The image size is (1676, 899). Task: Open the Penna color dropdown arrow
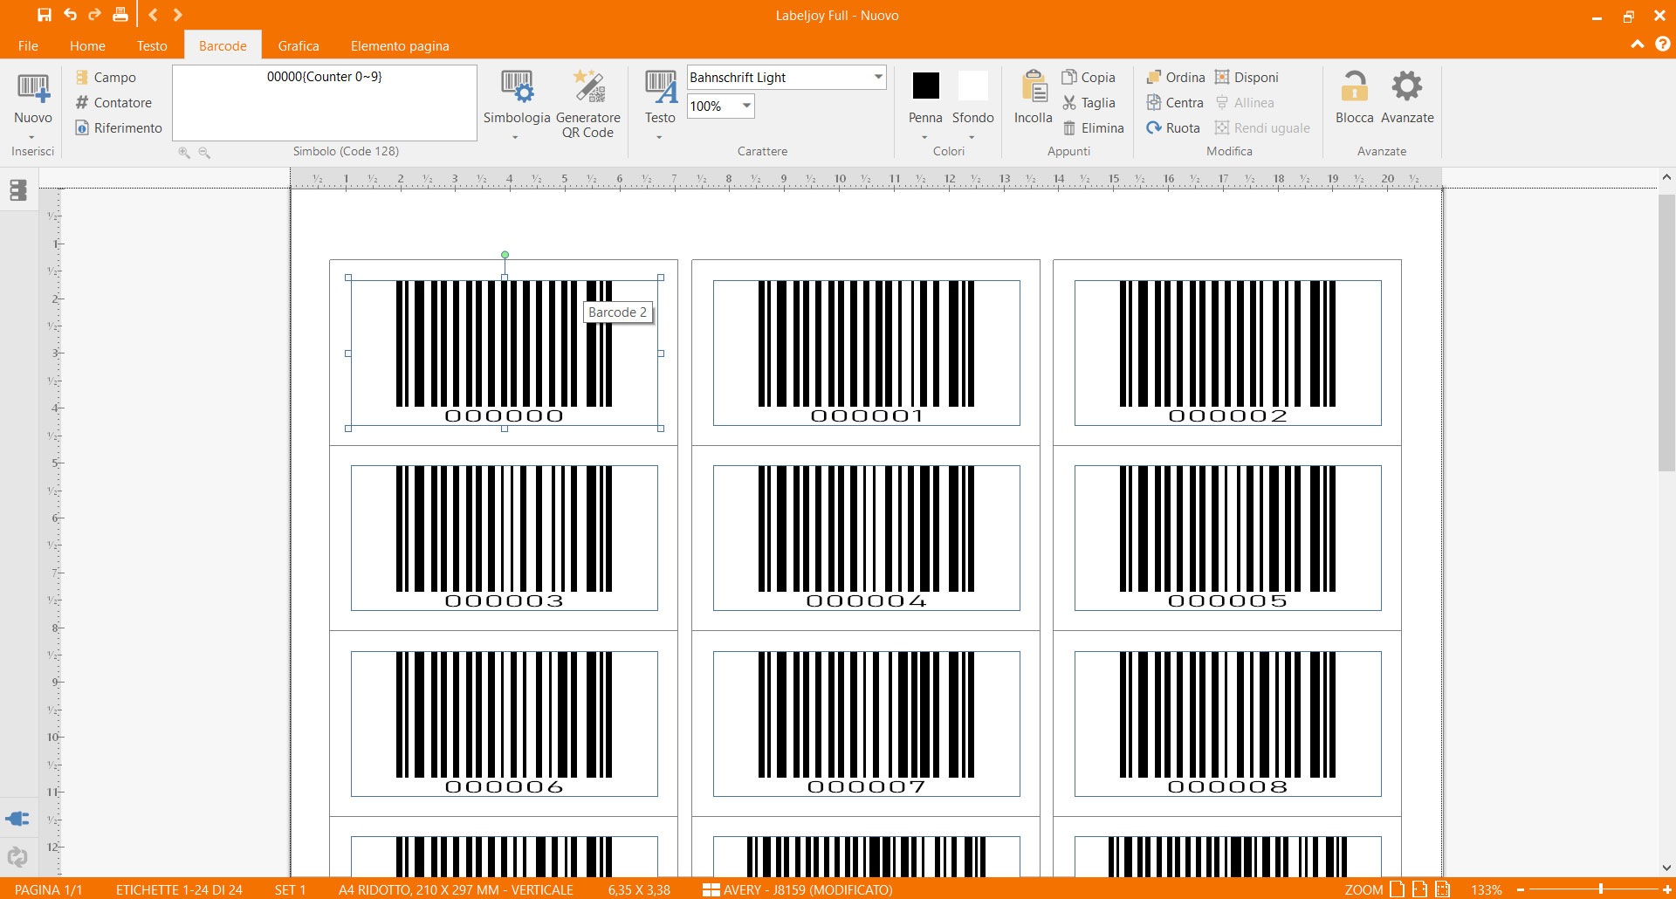coord(924,137)
